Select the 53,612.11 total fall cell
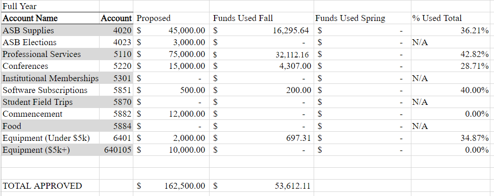This screenshot has height=196, width=494. click(x=262, y=186)
